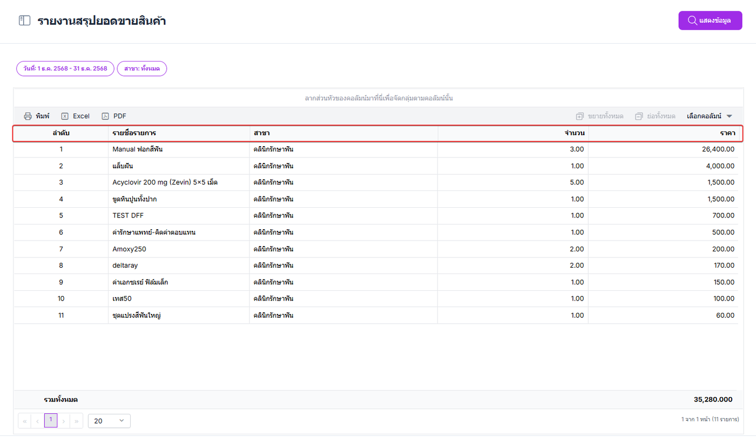Sort by the ราคา column header

coord(664,133)
